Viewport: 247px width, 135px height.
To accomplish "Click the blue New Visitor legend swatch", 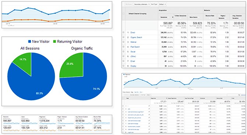I will [x=29, y=42].
